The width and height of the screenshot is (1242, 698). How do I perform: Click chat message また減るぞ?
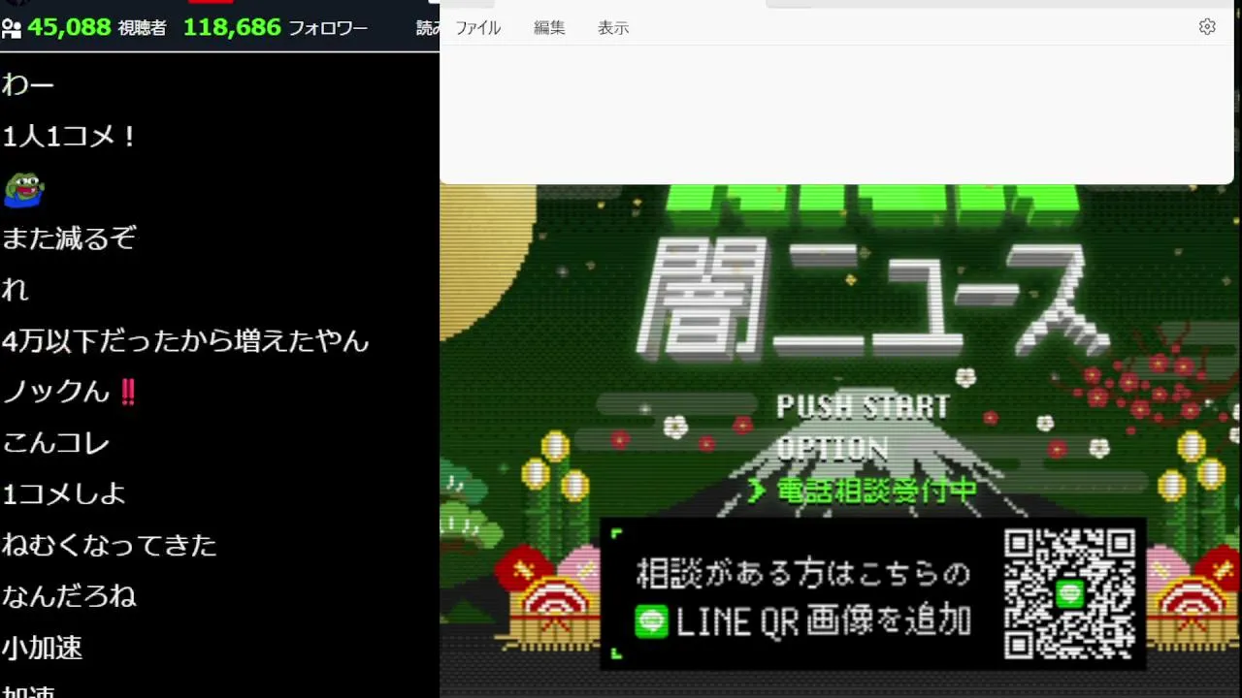tap(69, 238)
